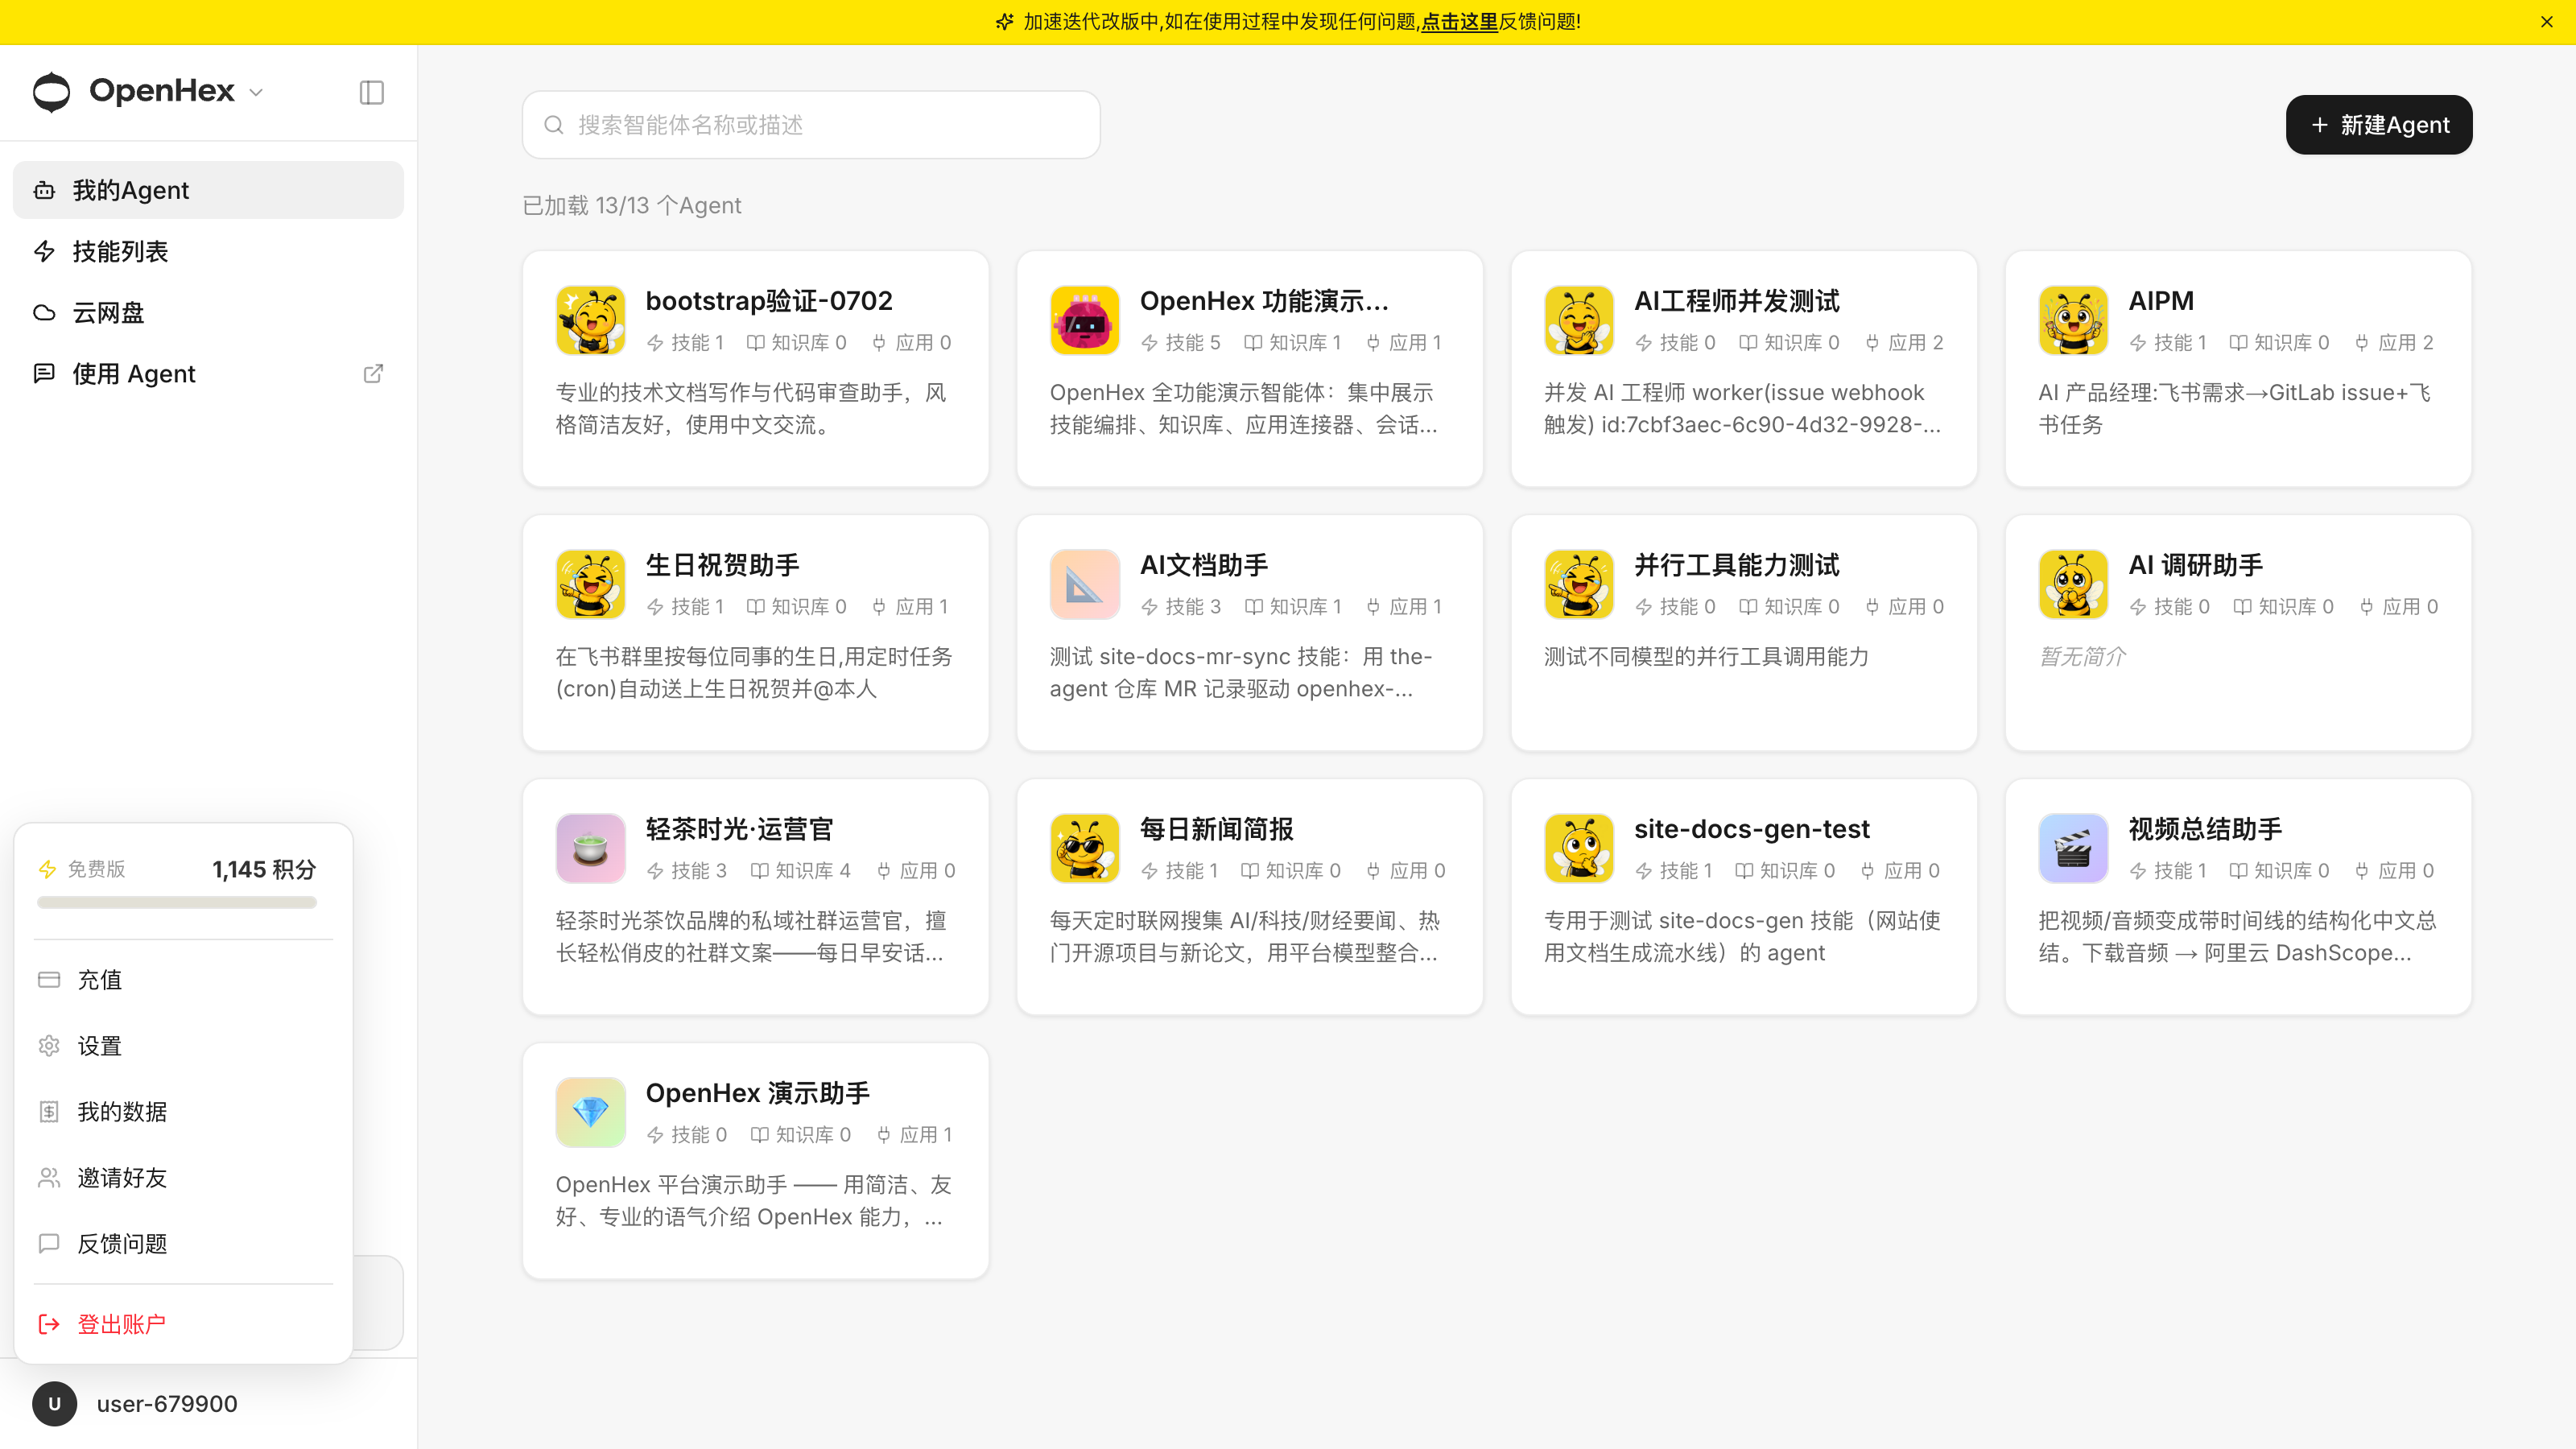Click 技能 5 on OpenHex 功能演示 card
2576x1449 pixels.
coord(1180,343)
